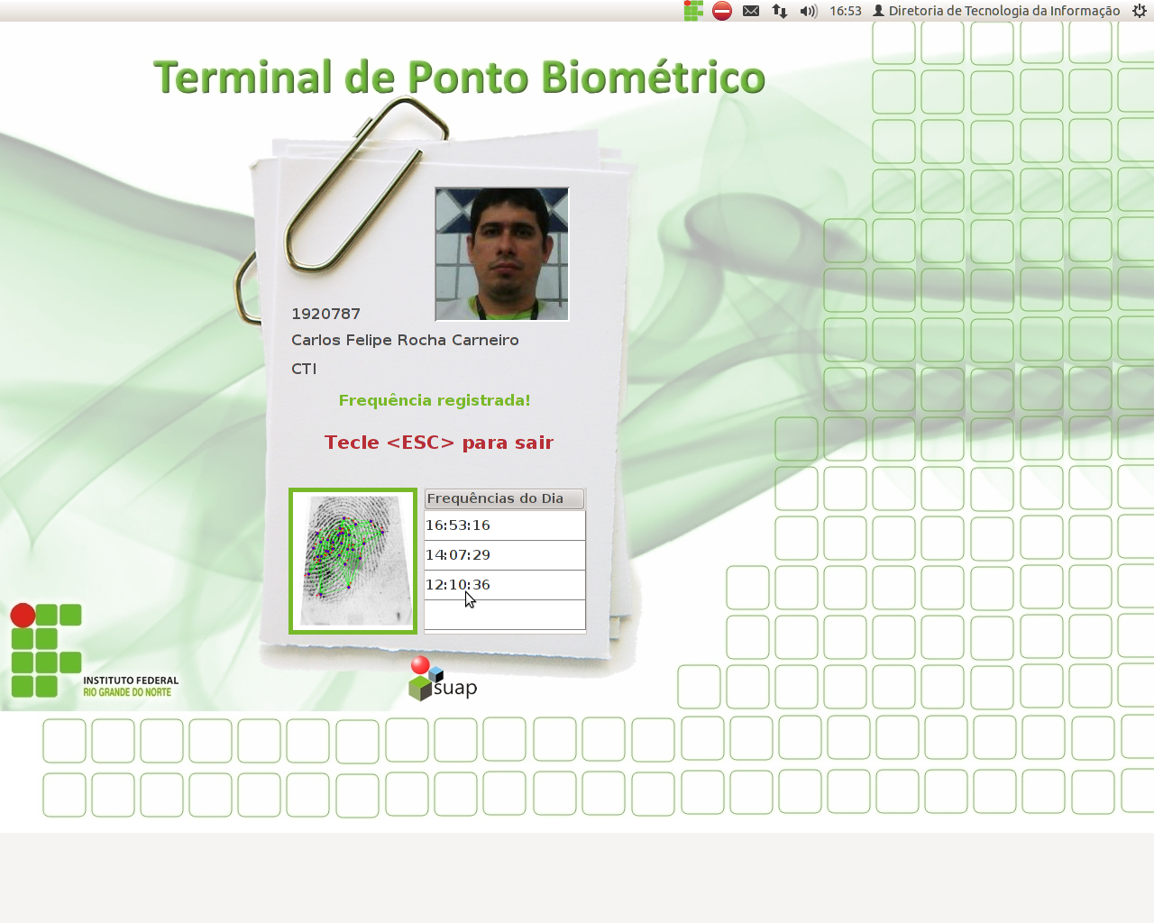Open the session gear menu
Image resolution: width=1154 pixels, height=923 pixels.
[x=1139, y=11]
